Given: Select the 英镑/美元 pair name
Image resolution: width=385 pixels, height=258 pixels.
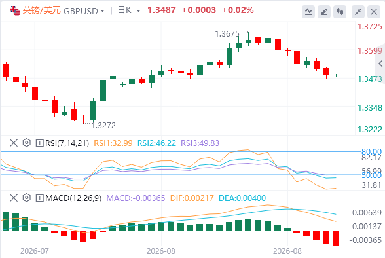Looking at the screenshot, I should coord(42,10).
